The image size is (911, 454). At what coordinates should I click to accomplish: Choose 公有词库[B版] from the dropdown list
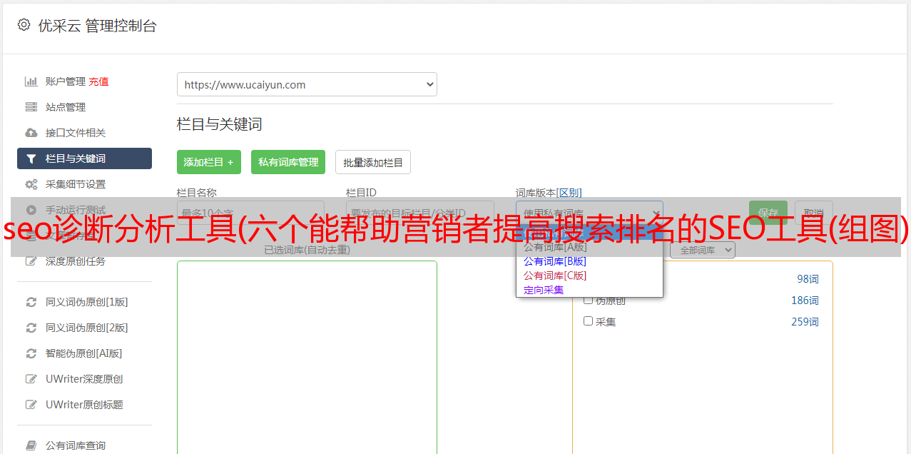click(554, 261)
